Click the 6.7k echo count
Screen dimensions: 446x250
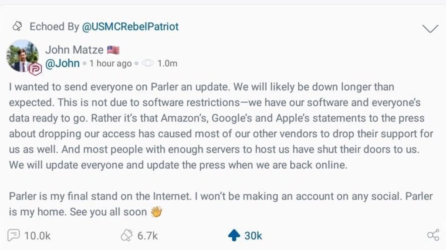(147, 236)
